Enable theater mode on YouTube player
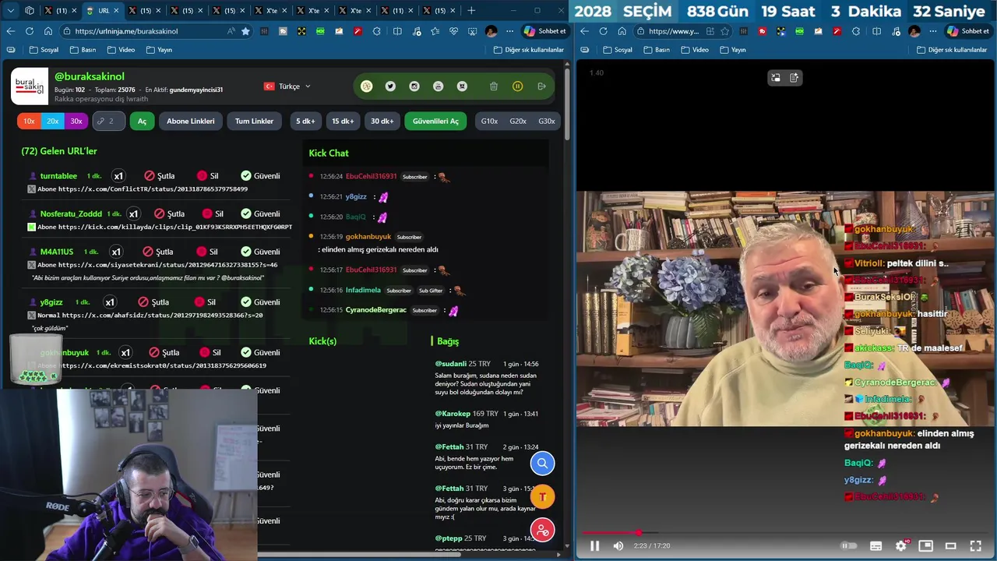 pyautogui.click(x=950, y=546)
